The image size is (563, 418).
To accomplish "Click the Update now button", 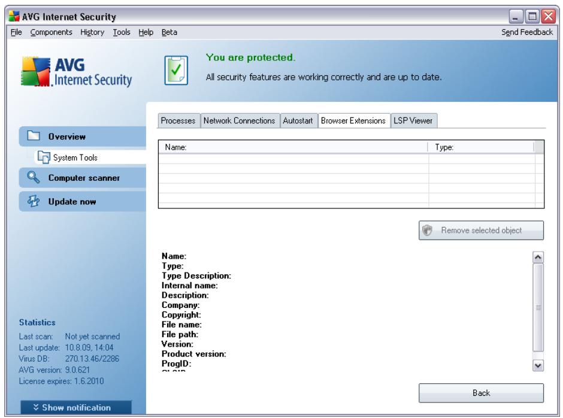I will coord(83,201).
